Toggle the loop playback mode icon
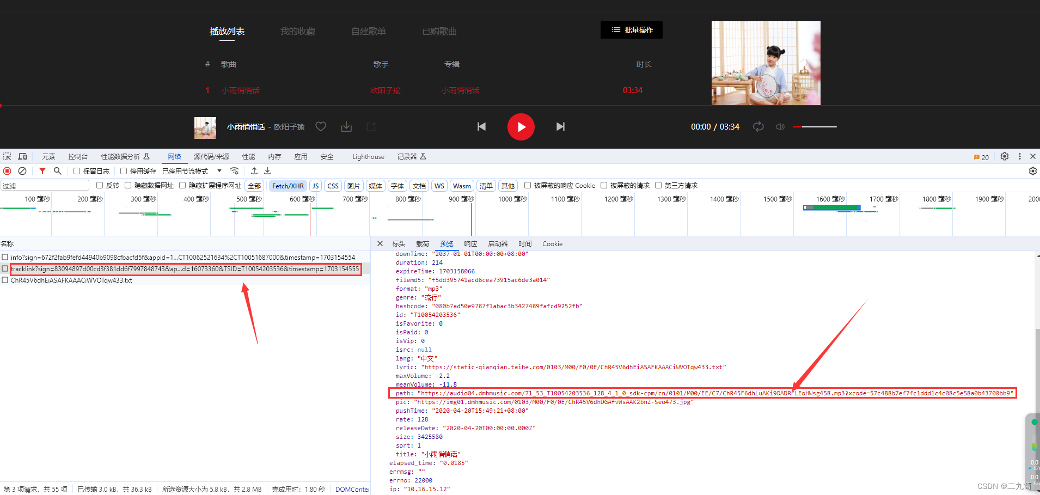Image resolution: width=1040 pixels, height=495 pixels. (758, 127)
